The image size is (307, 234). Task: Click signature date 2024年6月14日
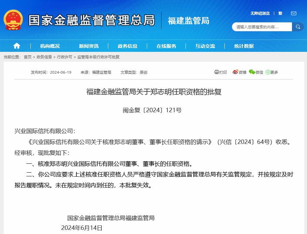tap(82, 228)
